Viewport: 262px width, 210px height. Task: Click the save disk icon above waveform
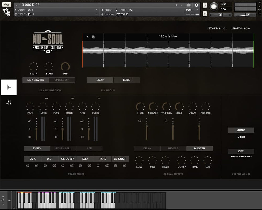click(x=93, y=37)
